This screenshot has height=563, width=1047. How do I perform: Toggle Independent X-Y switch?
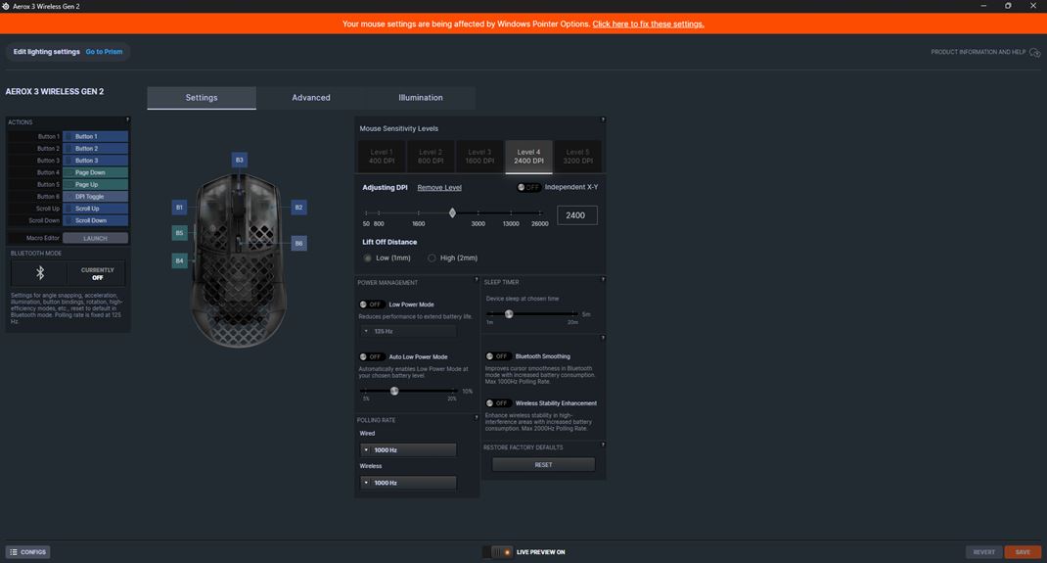528,187
